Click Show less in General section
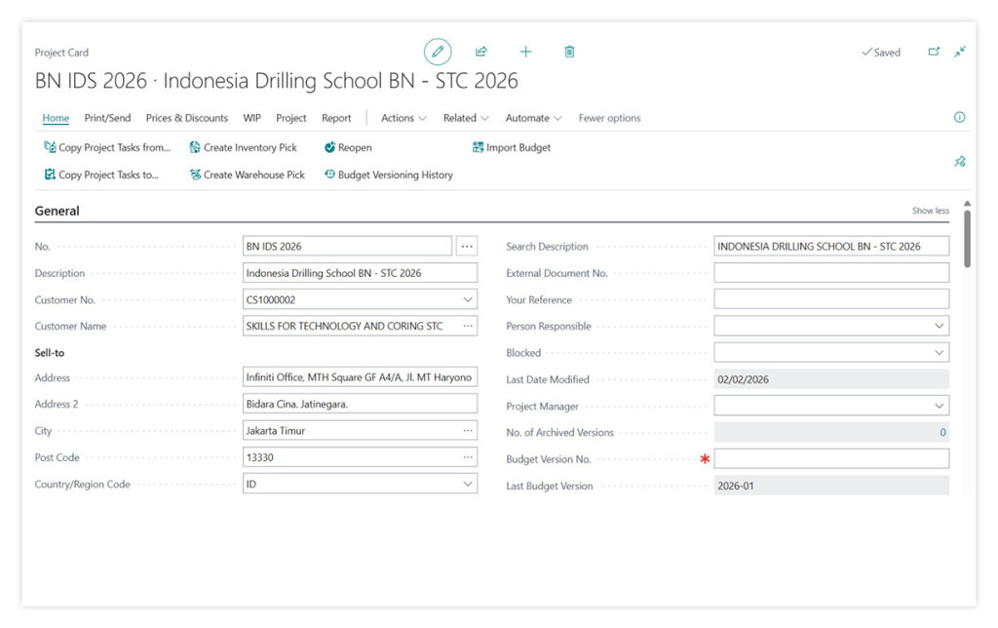Viewport: 998px width, 628px height. click(930, 211)
